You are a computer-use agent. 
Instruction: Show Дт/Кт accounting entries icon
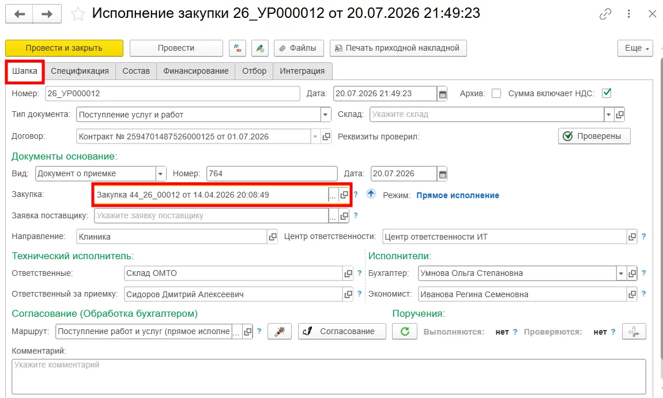click(238, 48)
